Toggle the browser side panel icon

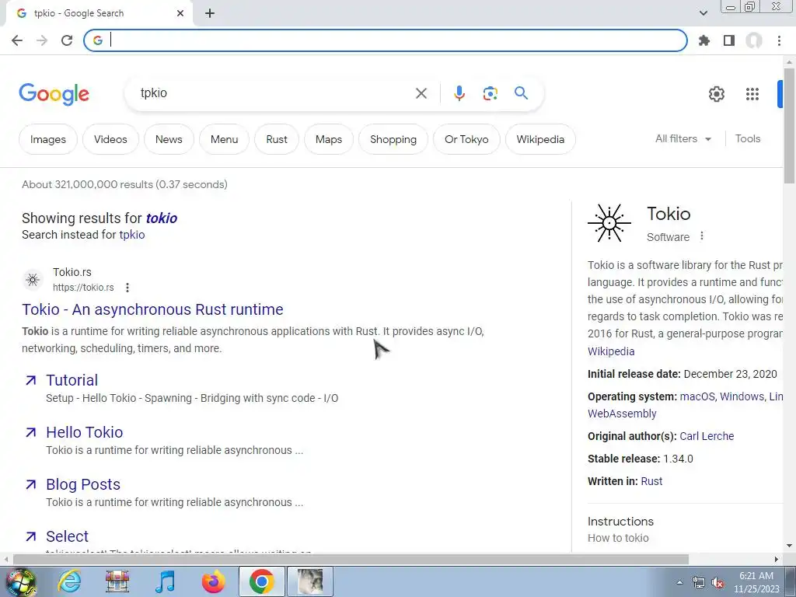[729, 40]
